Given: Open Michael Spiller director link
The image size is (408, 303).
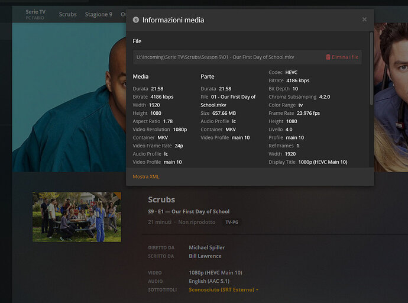Looking at the screenshot, I should (206, 247).
